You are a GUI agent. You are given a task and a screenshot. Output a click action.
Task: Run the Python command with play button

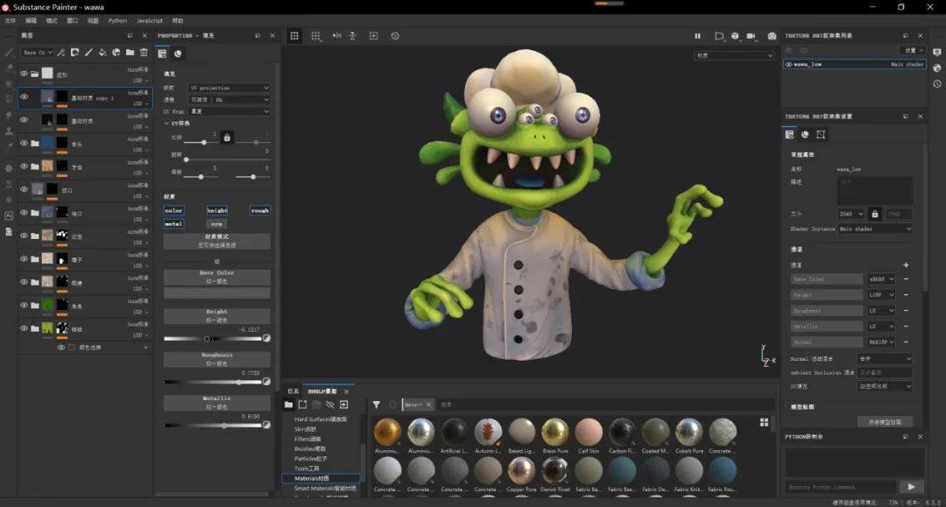(x=911, y=487)
